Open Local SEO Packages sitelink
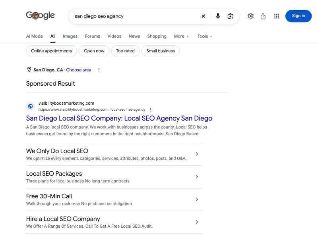318x238 pixels. coord(114,177)
